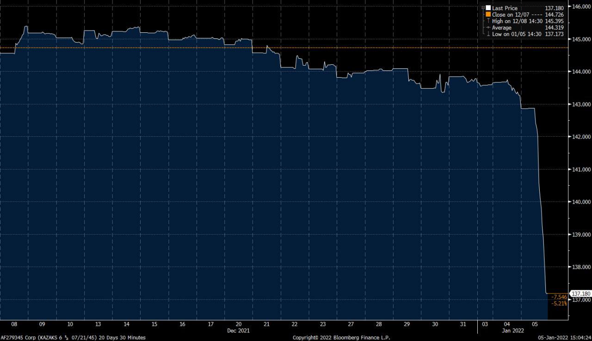
Task: Click the 23 date axis label
Action: coord(323,324)
